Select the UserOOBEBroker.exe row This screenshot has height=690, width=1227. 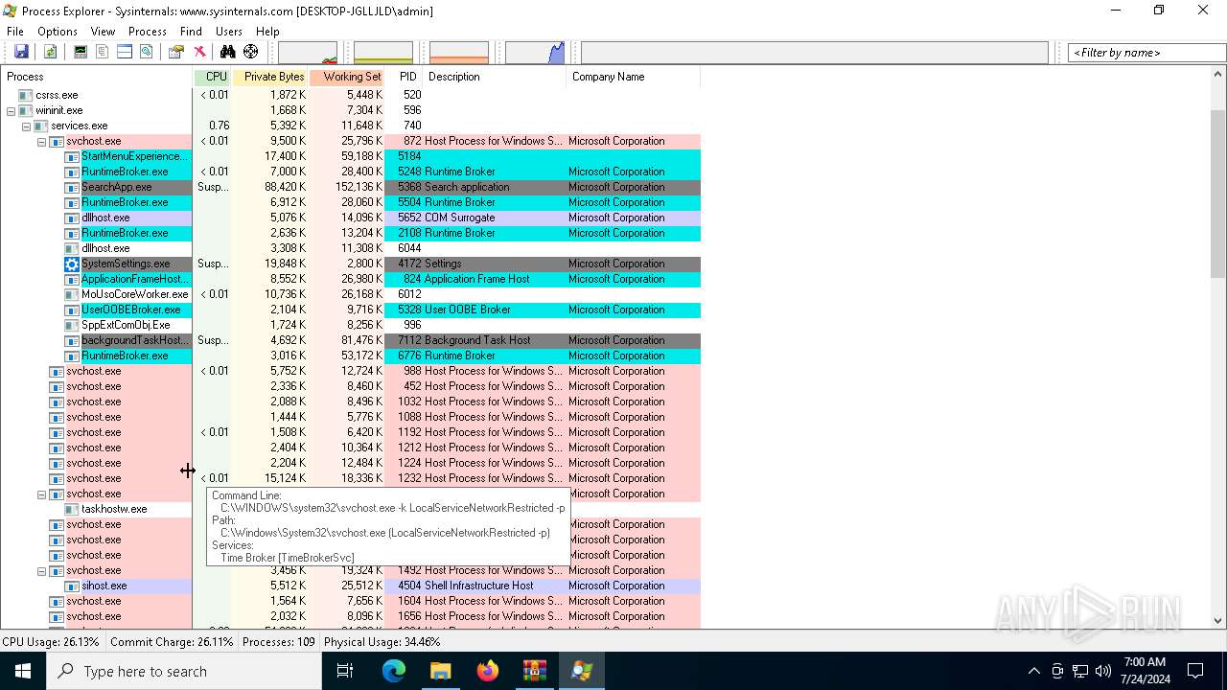(351, 310)
